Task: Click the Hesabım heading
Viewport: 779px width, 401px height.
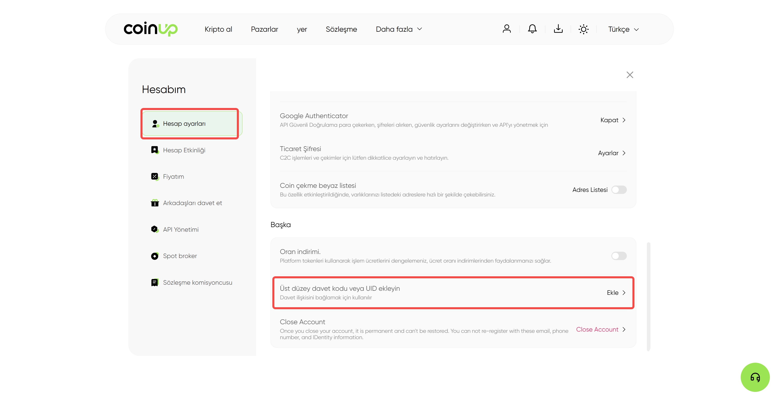Action: pos(164,89)
